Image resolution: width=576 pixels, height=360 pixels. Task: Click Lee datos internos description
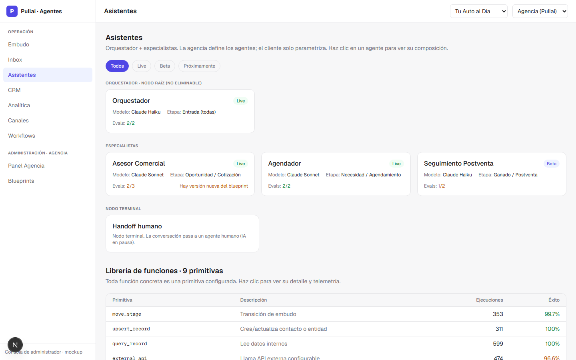[264, 344]
